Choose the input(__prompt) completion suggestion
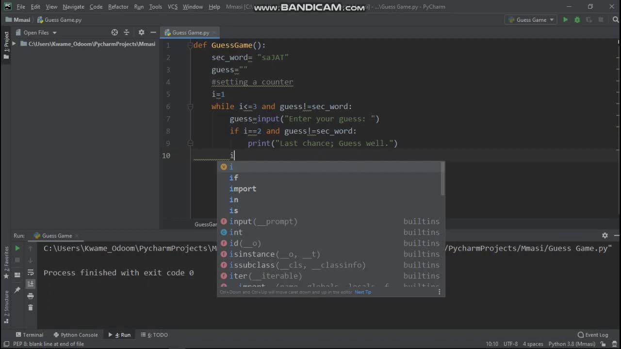The image size is (621, 349). click(330, 222)
